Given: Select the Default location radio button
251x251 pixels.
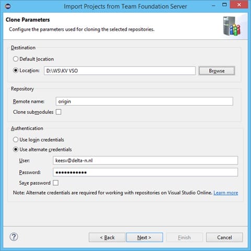Looking at the screenshot, I should tap(16, 59).
